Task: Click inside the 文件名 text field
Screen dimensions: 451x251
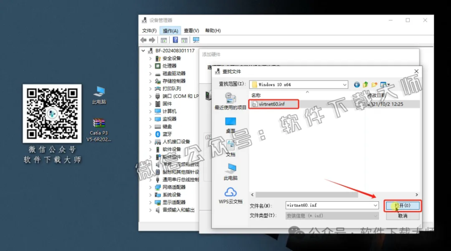Action: (329, 205)
